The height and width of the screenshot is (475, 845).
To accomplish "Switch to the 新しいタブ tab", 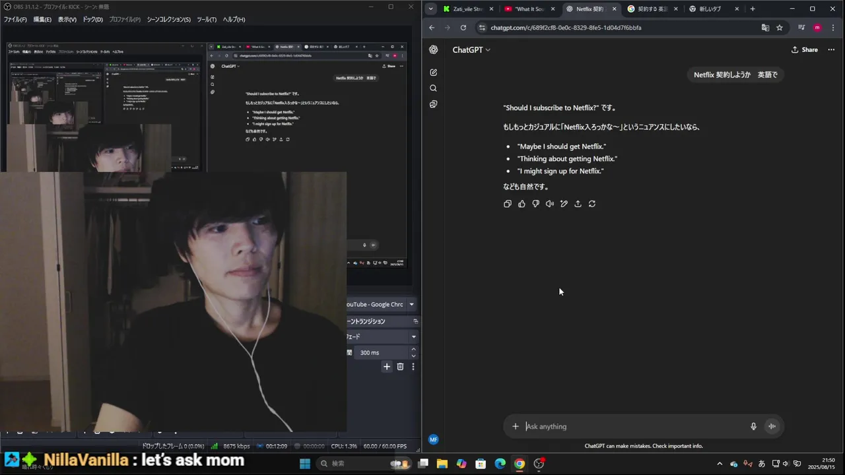I will click(x=712, y=9).
